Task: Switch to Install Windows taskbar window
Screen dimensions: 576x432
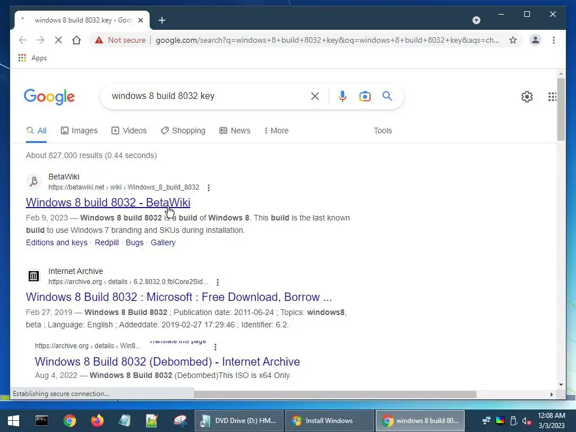Action: pos(329,421)
